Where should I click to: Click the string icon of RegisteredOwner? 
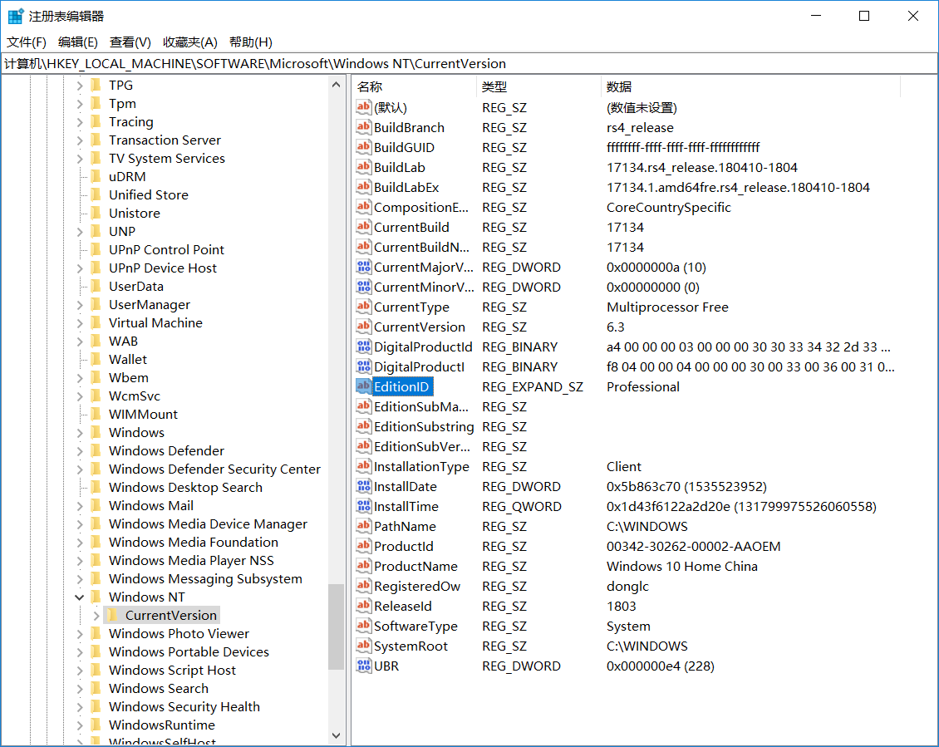click(363, 586)
